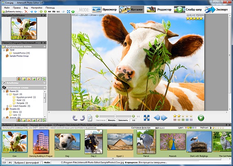Go to previous photo with left arrow
233x166 pixels.
tap(157, 118)
